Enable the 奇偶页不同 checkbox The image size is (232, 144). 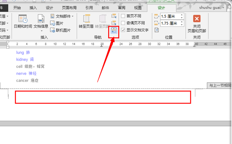click(123, 23)
